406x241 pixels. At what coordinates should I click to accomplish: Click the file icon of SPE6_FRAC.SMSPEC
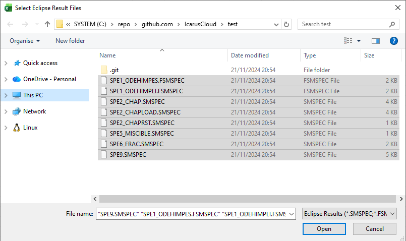coord(104,144)
